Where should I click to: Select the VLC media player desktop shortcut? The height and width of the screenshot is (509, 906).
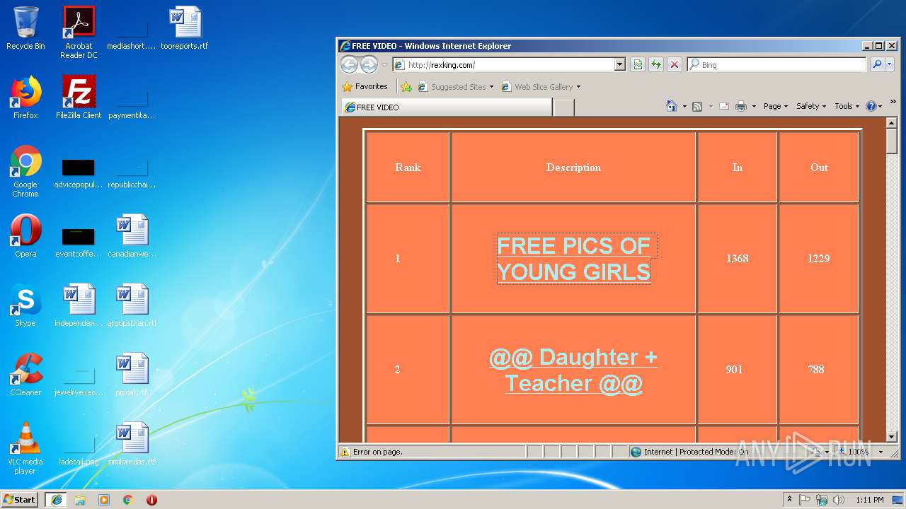click(25, 448)
